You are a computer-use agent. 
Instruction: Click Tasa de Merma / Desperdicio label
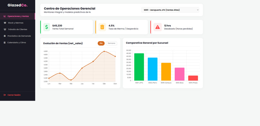click(x=123, y=29)
